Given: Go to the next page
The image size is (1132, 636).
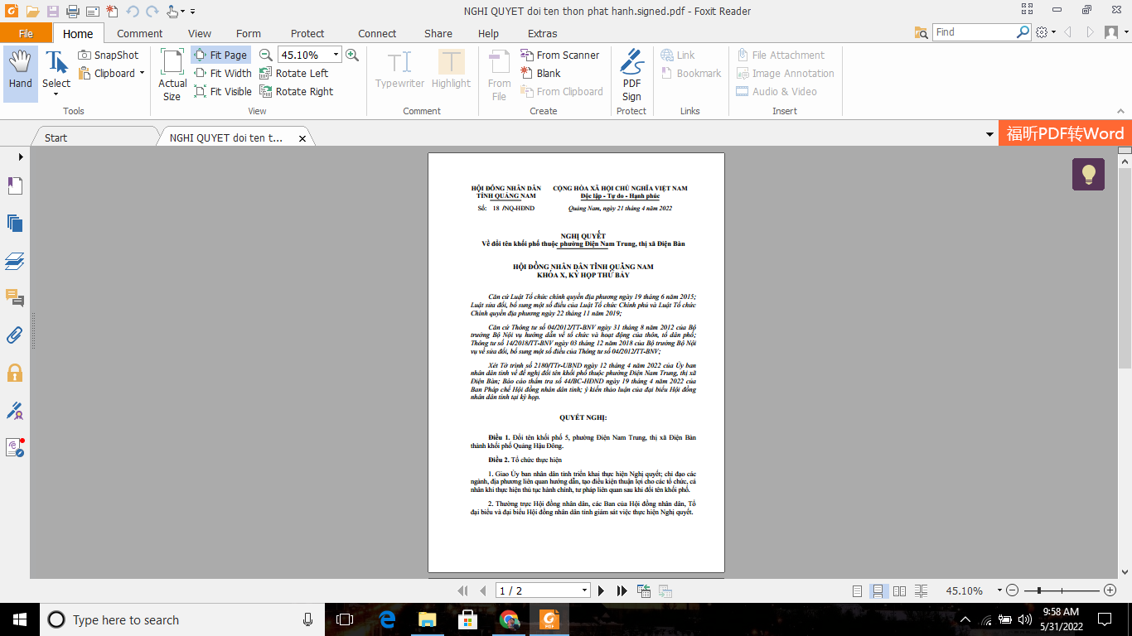Looking at the screenshot, I should pyautogui.click(x=602, y=590).
